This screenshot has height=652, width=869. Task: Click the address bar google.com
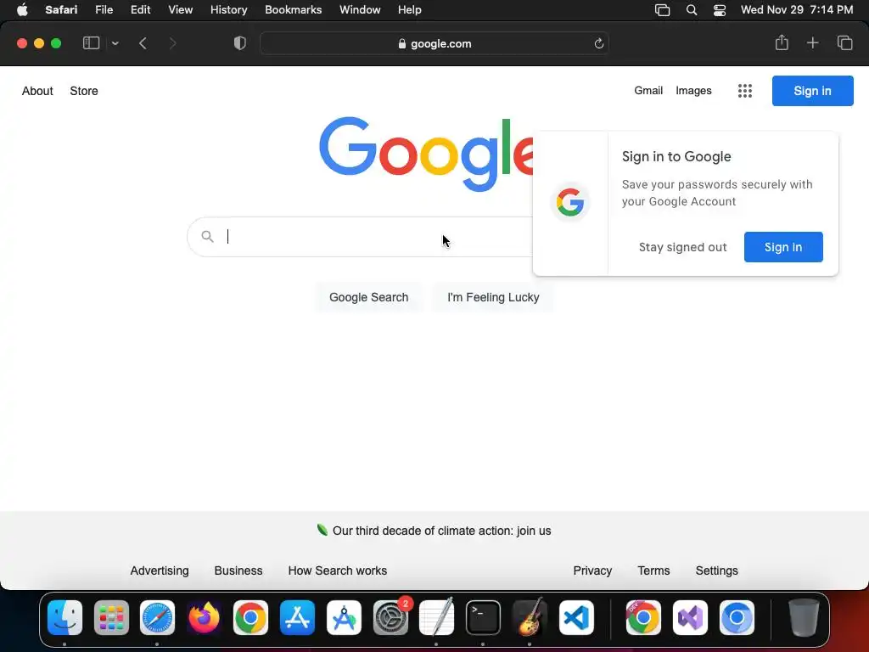[434, 44]
